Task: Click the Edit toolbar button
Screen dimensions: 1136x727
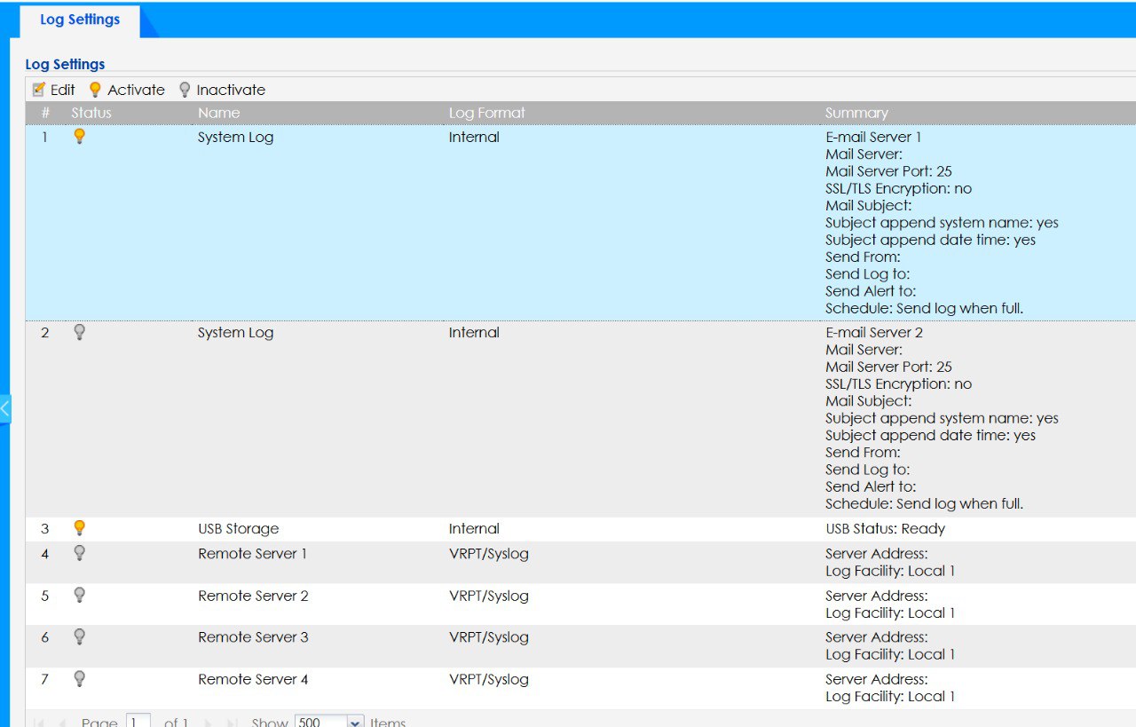Action: 53,90
